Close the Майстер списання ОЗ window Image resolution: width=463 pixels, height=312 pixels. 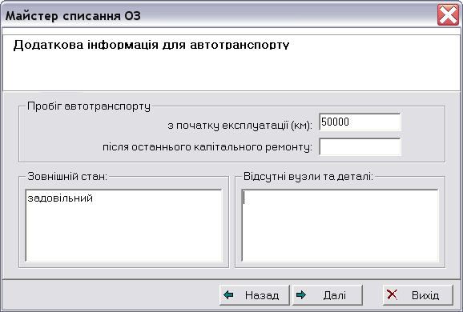tap(448, 15)
